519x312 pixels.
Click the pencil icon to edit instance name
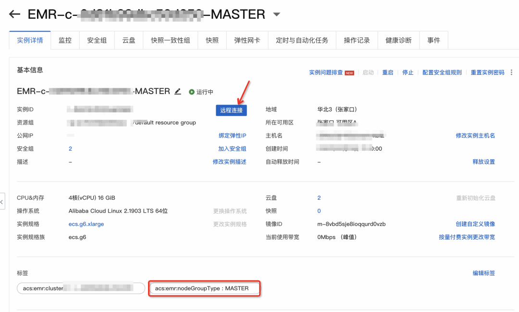(178, 91)
